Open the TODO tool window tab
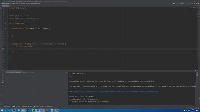 point(19,106)
